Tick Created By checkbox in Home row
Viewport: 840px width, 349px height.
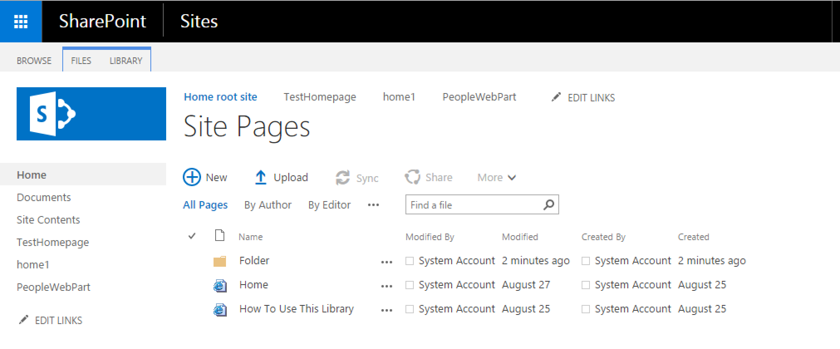point(586,285)
